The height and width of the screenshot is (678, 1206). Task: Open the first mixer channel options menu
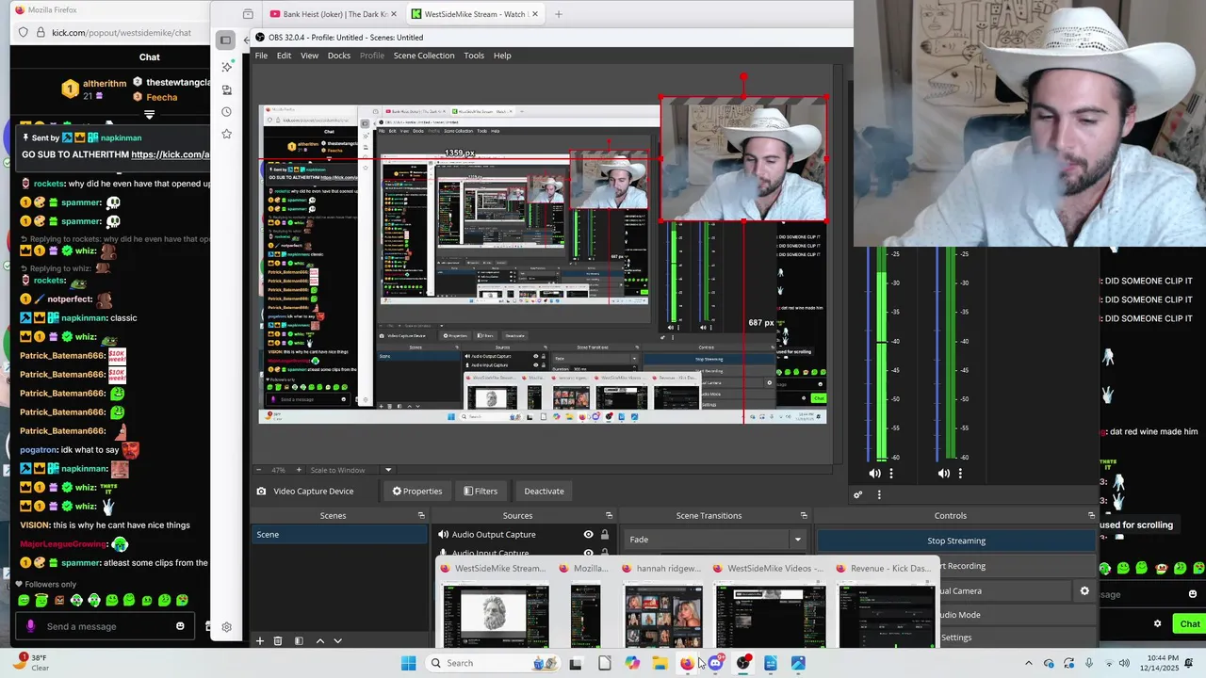pos(891,474)
